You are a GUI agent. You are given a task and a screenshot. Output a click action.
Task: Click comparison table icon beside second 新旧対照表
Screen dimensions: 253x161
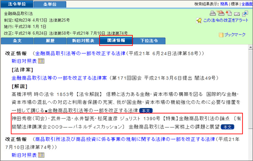(41, 155)
